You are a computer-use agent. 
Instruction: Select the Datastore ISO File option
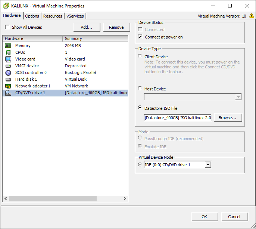tap(140, 108)
